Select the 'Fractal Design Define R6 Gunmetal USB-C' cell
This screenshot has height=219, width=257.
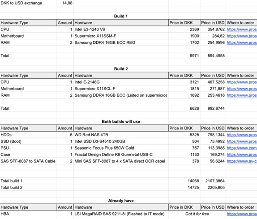(121, 155)
